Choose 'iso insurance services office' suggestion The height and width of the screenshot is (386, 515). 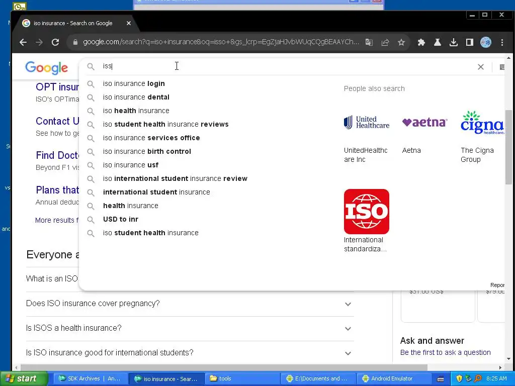151,138
